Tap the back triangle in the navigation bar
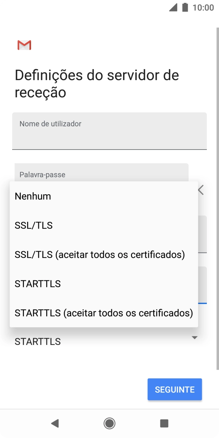This screenshot has width=219, height=438. (x=55, y=423)
